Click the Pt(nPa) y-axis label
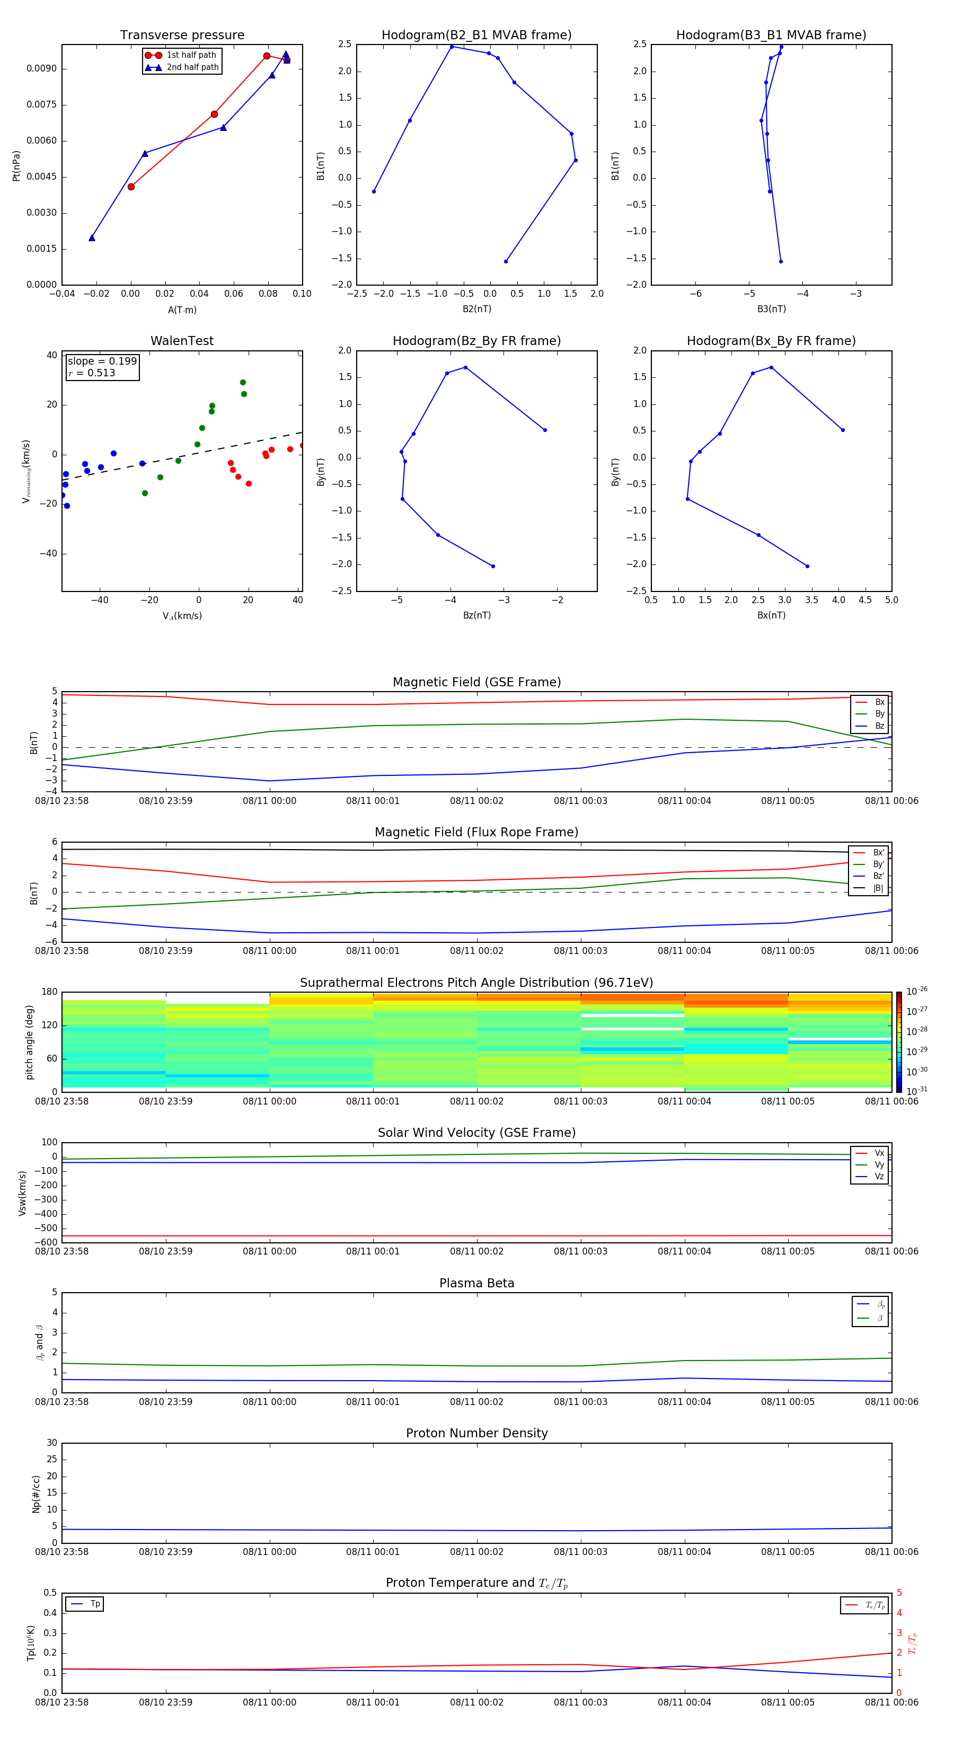The height and width of the screenshot is (1749, 954). point(16,166)
